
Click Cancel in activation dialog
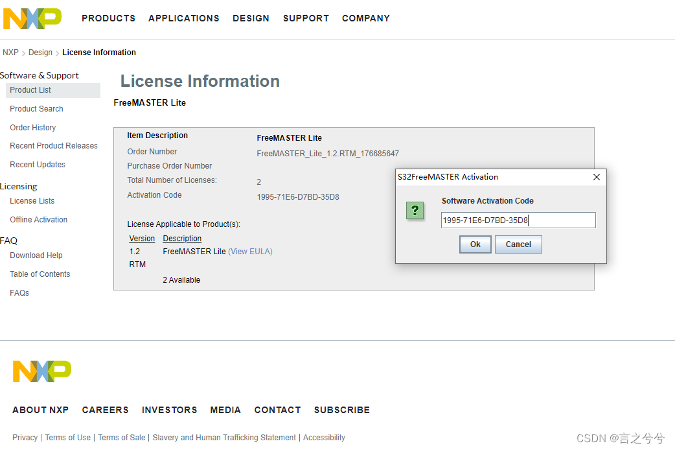coord(518,244)
